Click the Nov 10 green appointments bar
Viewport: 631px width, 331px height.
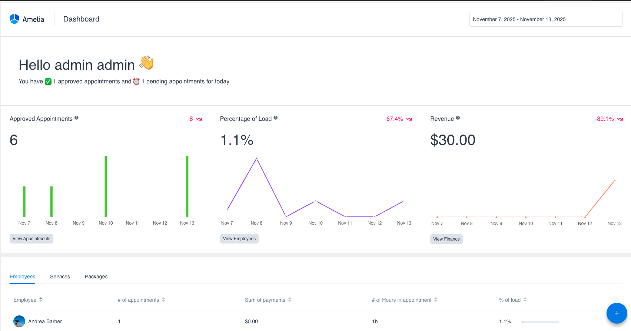[106, 186]
